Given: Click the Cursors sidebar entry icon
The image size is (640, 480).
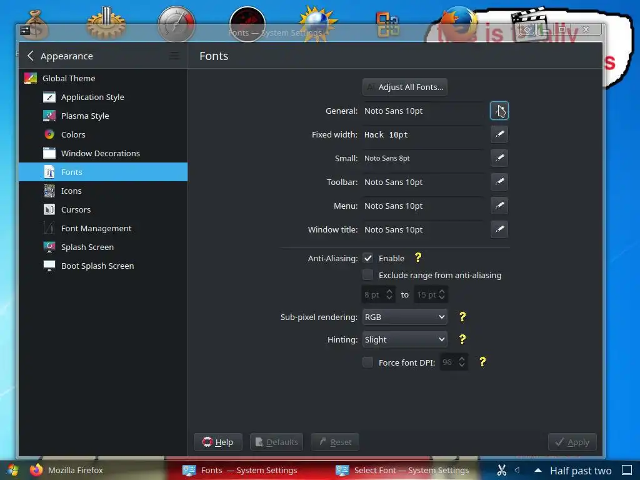Looking at the screenshot, I should tap(49, 209).
